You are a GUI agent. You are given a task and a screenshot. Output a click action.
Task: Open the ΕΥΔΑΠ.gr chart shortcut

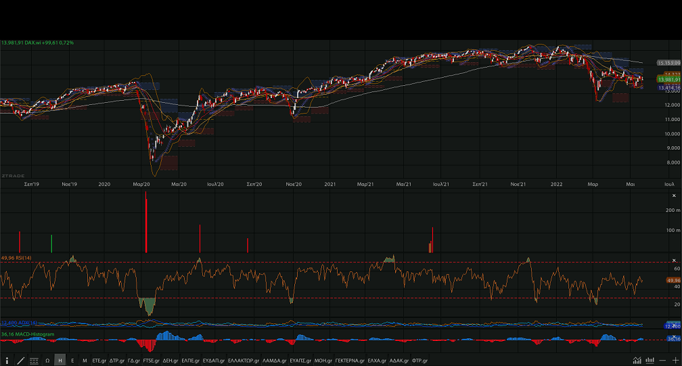[x=214, y=361]
